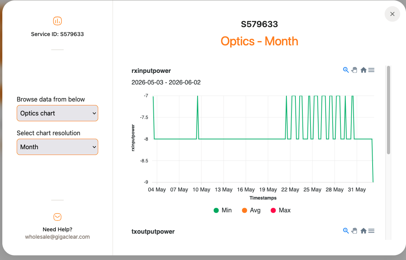Activate the pan hand tool on rxinputpower chart
This screenshot has height=260, width=406.
pos(354,70)
